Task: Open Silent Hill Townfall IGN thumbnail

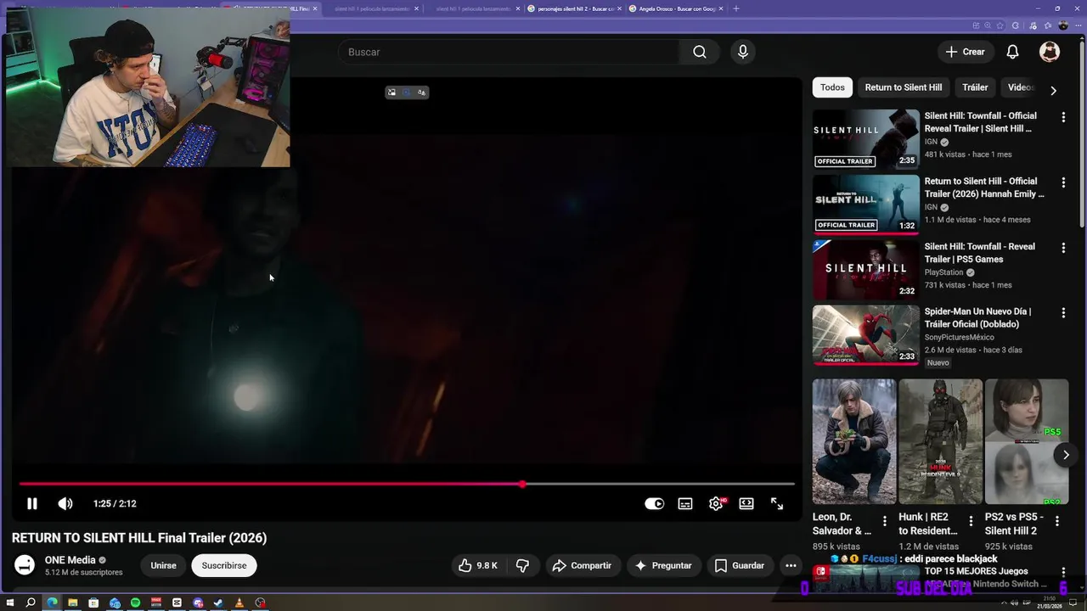Action: [x=866, y=138]
